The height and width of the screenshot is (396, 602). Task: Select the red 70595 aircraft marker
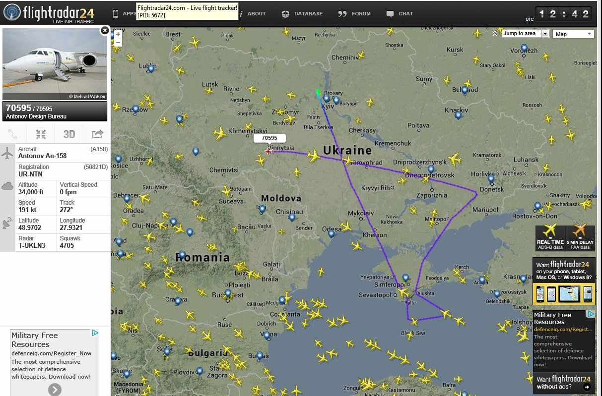268,151
